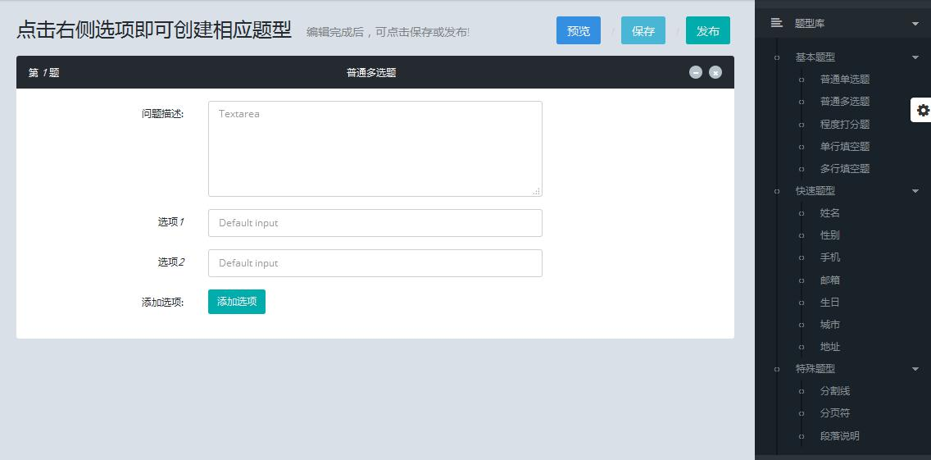Click the 选项1 input field

click(x=375, y=223)
